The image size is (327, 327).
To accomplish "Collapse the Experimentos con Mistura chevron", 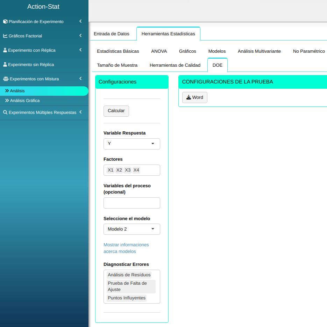I will 80,79.
